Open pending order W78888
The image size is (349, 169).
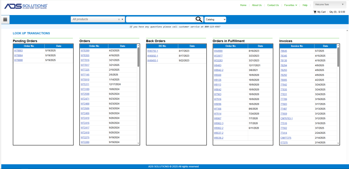[x=18, y=60]
